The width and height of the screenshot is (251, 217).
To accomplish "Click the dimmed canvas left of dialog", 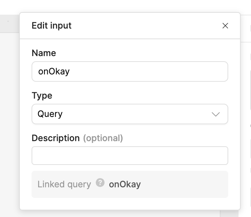I will [10, 110].
